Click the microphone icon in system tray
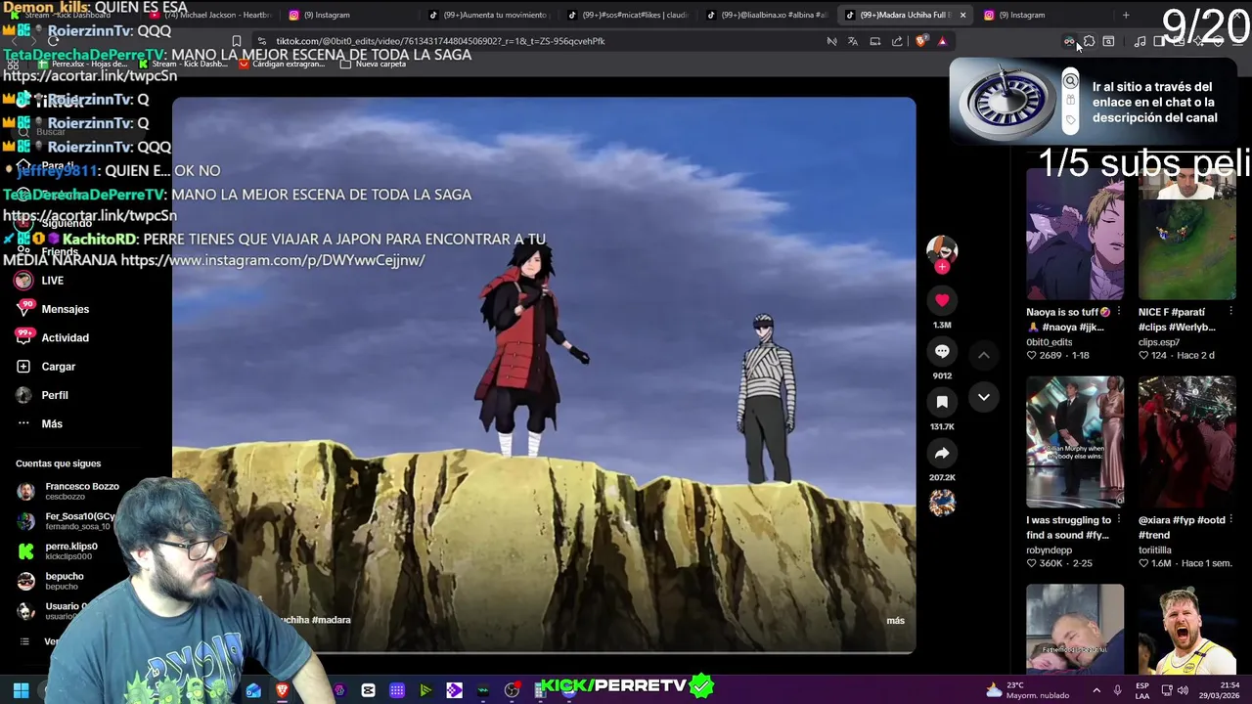Viewport: 1252px width, 704px height. point(1117,690)
